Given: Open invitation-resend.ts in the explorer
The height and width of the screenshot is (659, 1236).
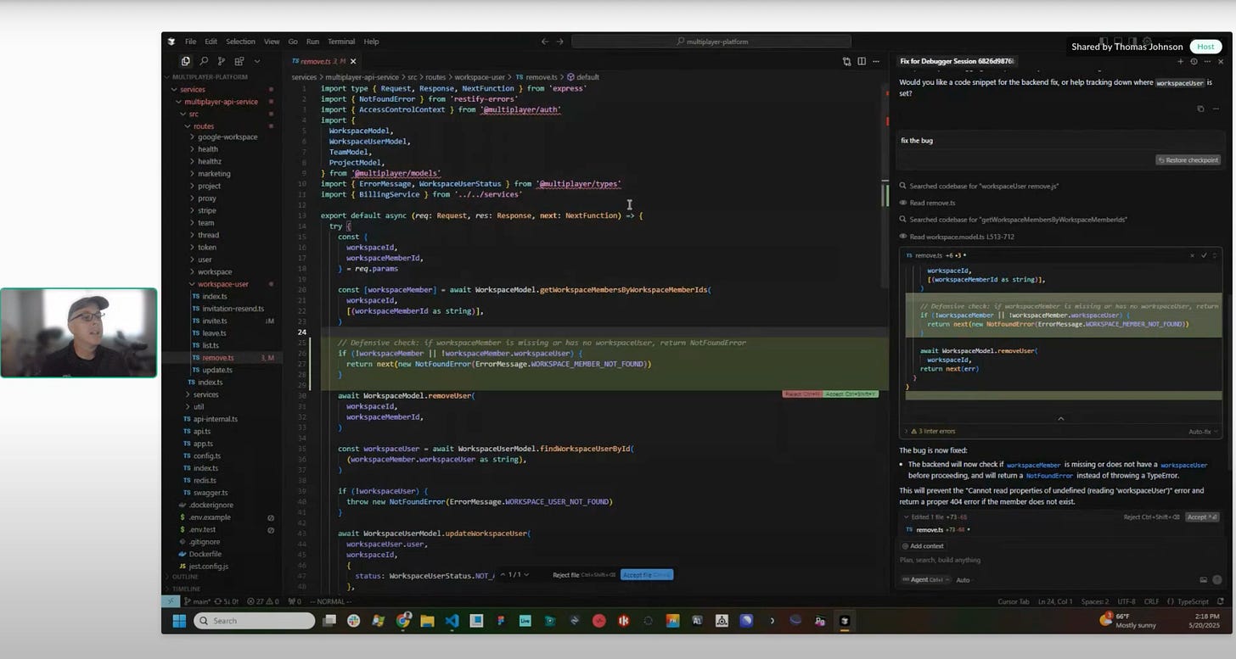Looking at the screenshot, I should click(233, 309).
